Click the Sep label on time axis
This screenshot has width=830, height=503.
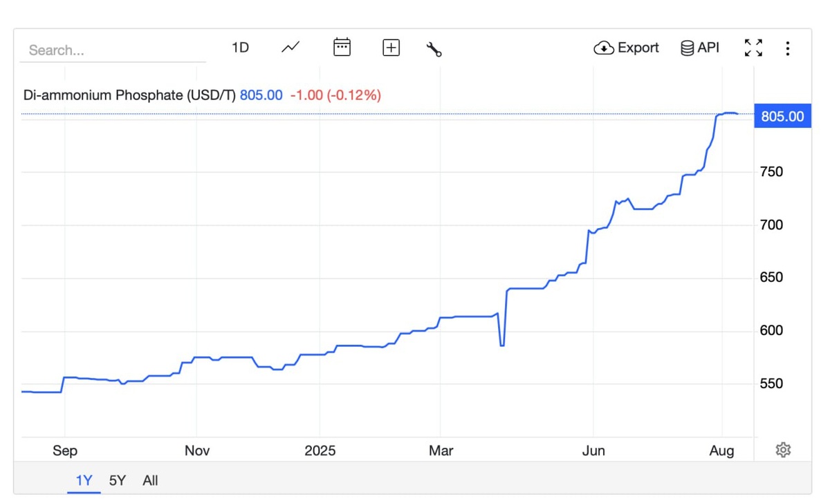[x=64, y=451]
